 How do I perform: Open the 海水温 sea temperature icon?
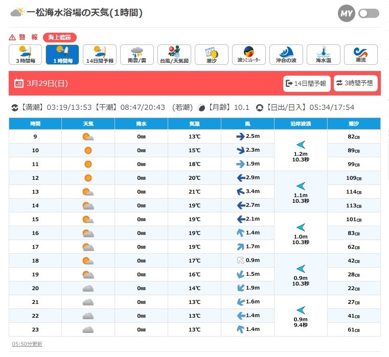[324, 55]
